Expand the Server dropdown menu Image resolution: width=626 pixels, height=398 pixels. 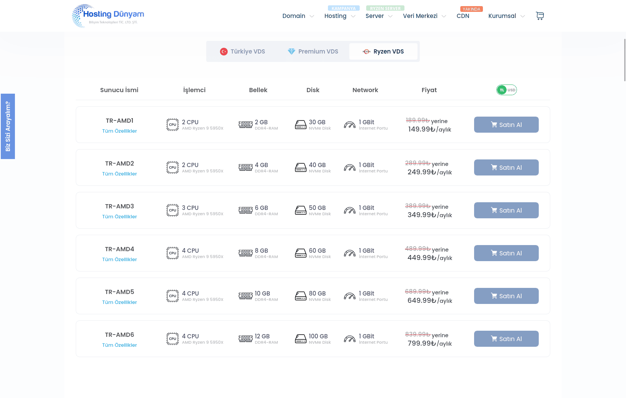[379, 16]
